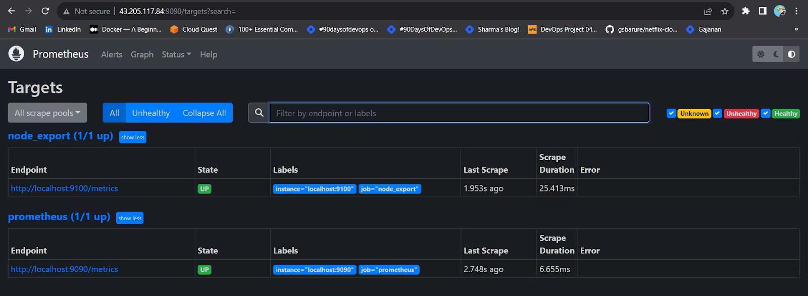808x296 pixels.
Task: Show more bookmarks overflow chevron
Action: point(796,29)
